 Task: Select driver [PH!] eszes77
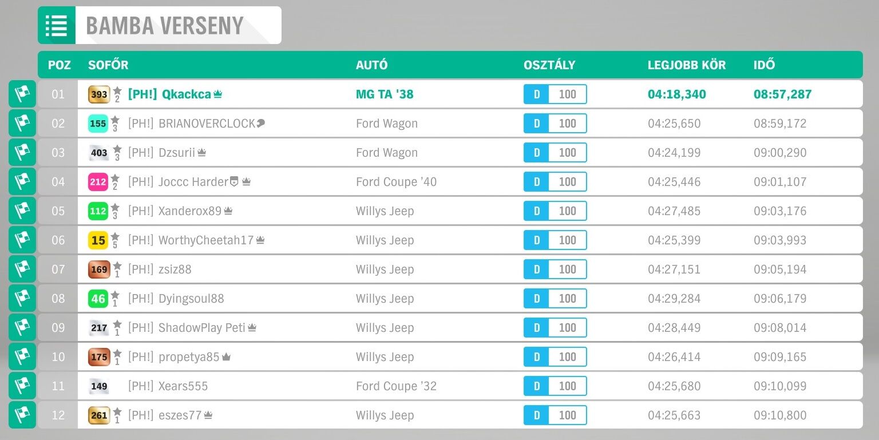point(165,415)
